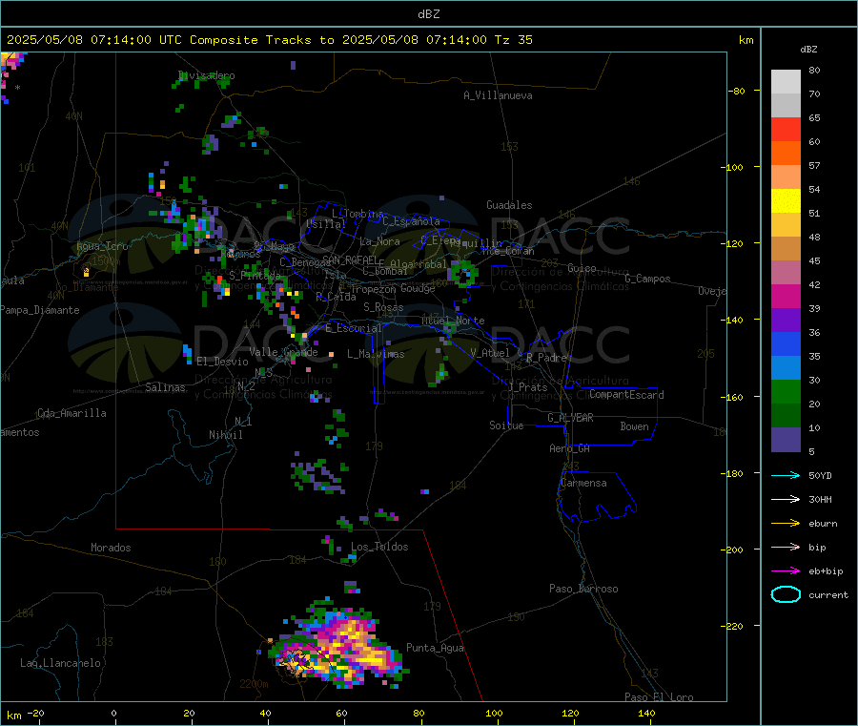Viewport: 858px width, 726px height.
Task: Click the pink bip arrow icon
Action: click(786, 547)
